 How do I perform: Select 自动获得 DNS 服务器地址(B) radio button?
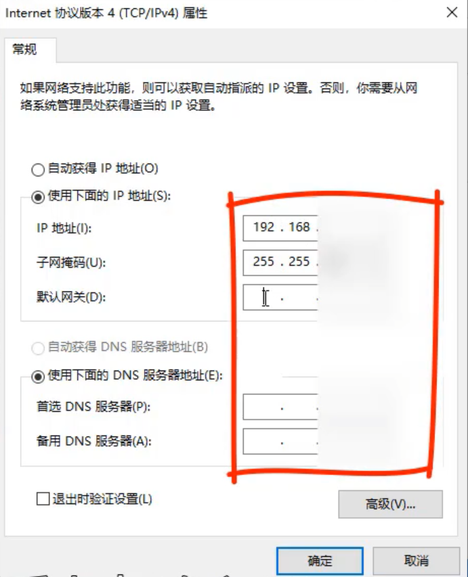coord(38,348)
